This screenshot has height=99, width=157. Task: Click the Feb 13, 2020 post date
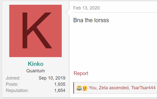(x=86, y=8)
